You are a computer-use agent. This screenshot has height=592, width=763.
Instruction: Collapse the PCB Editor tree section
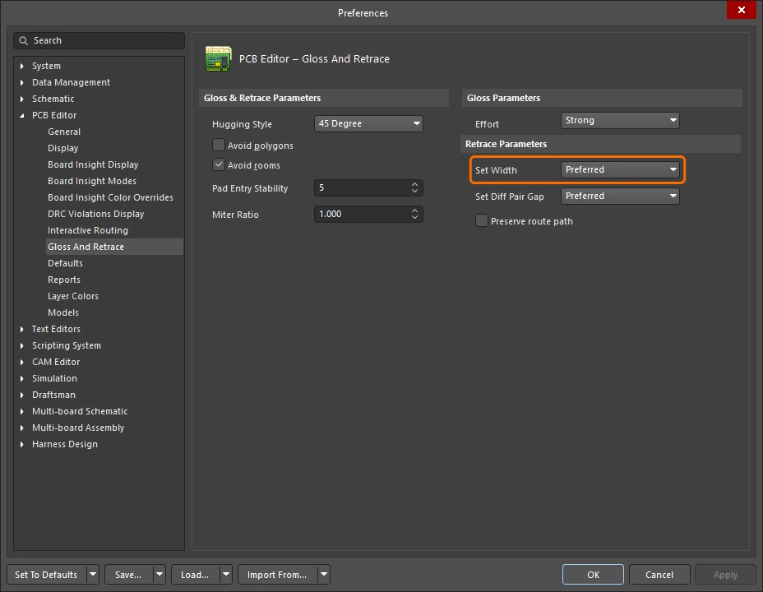click(x=20, y=115)
